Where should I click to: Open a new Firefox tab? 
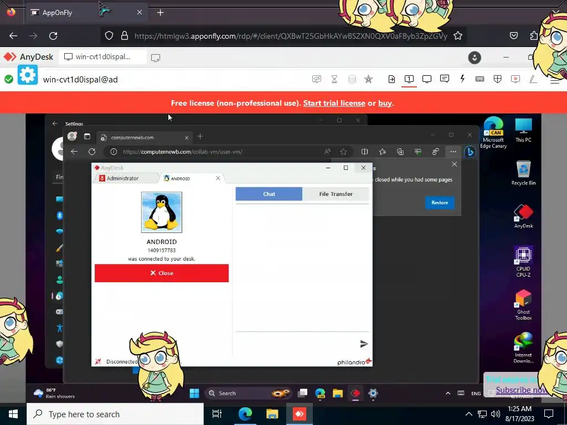(x=161, y=13)
